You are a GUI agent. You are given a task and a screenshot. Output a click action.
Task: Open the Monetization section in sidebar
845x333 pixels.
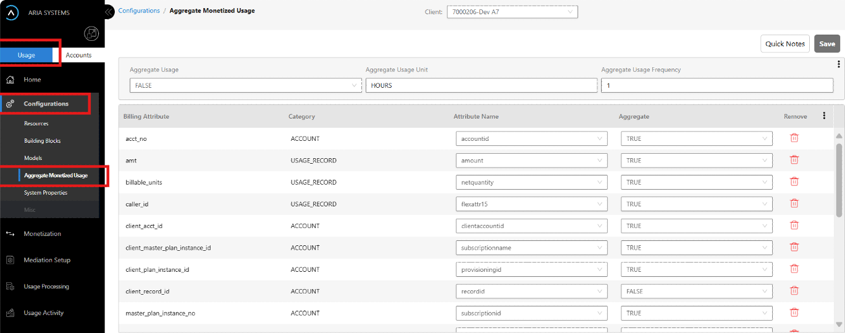(x=42, y=234)
